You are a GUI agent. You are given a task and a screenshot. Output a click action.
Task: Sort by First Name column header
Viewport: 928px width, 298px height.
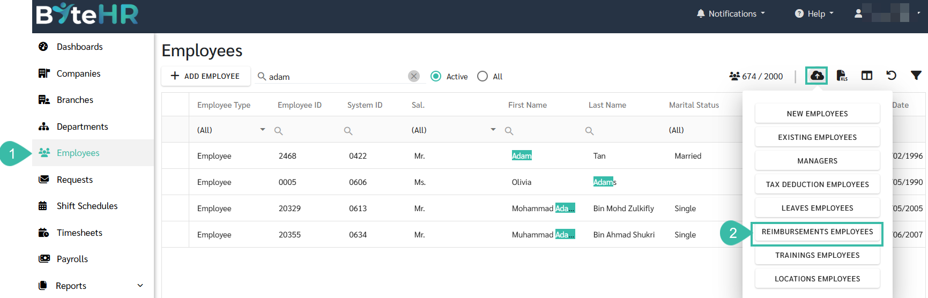point(528,105)
